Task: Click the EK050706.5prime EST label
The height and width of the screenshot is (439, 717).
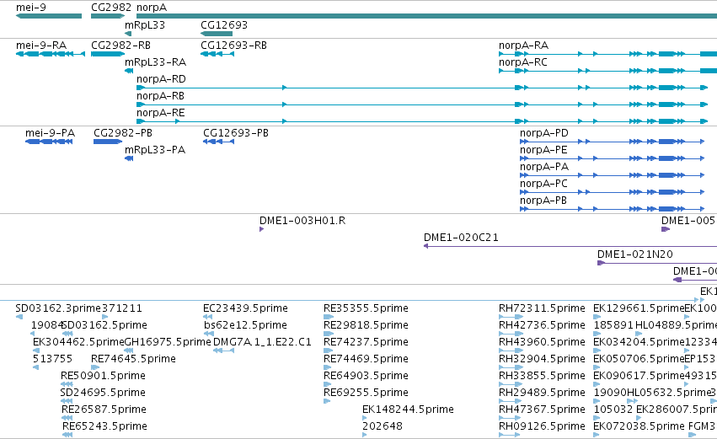Action: [x=639, y=360]
